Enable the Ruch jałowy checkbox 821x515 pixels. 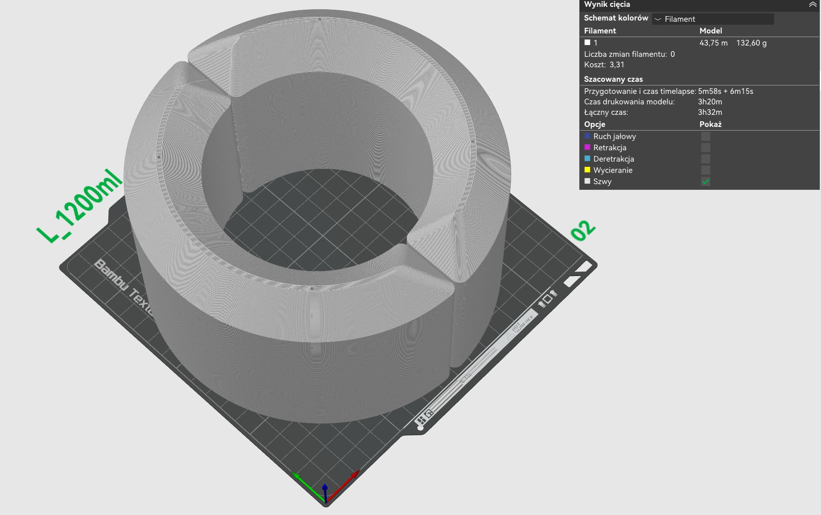click(705, 136)
